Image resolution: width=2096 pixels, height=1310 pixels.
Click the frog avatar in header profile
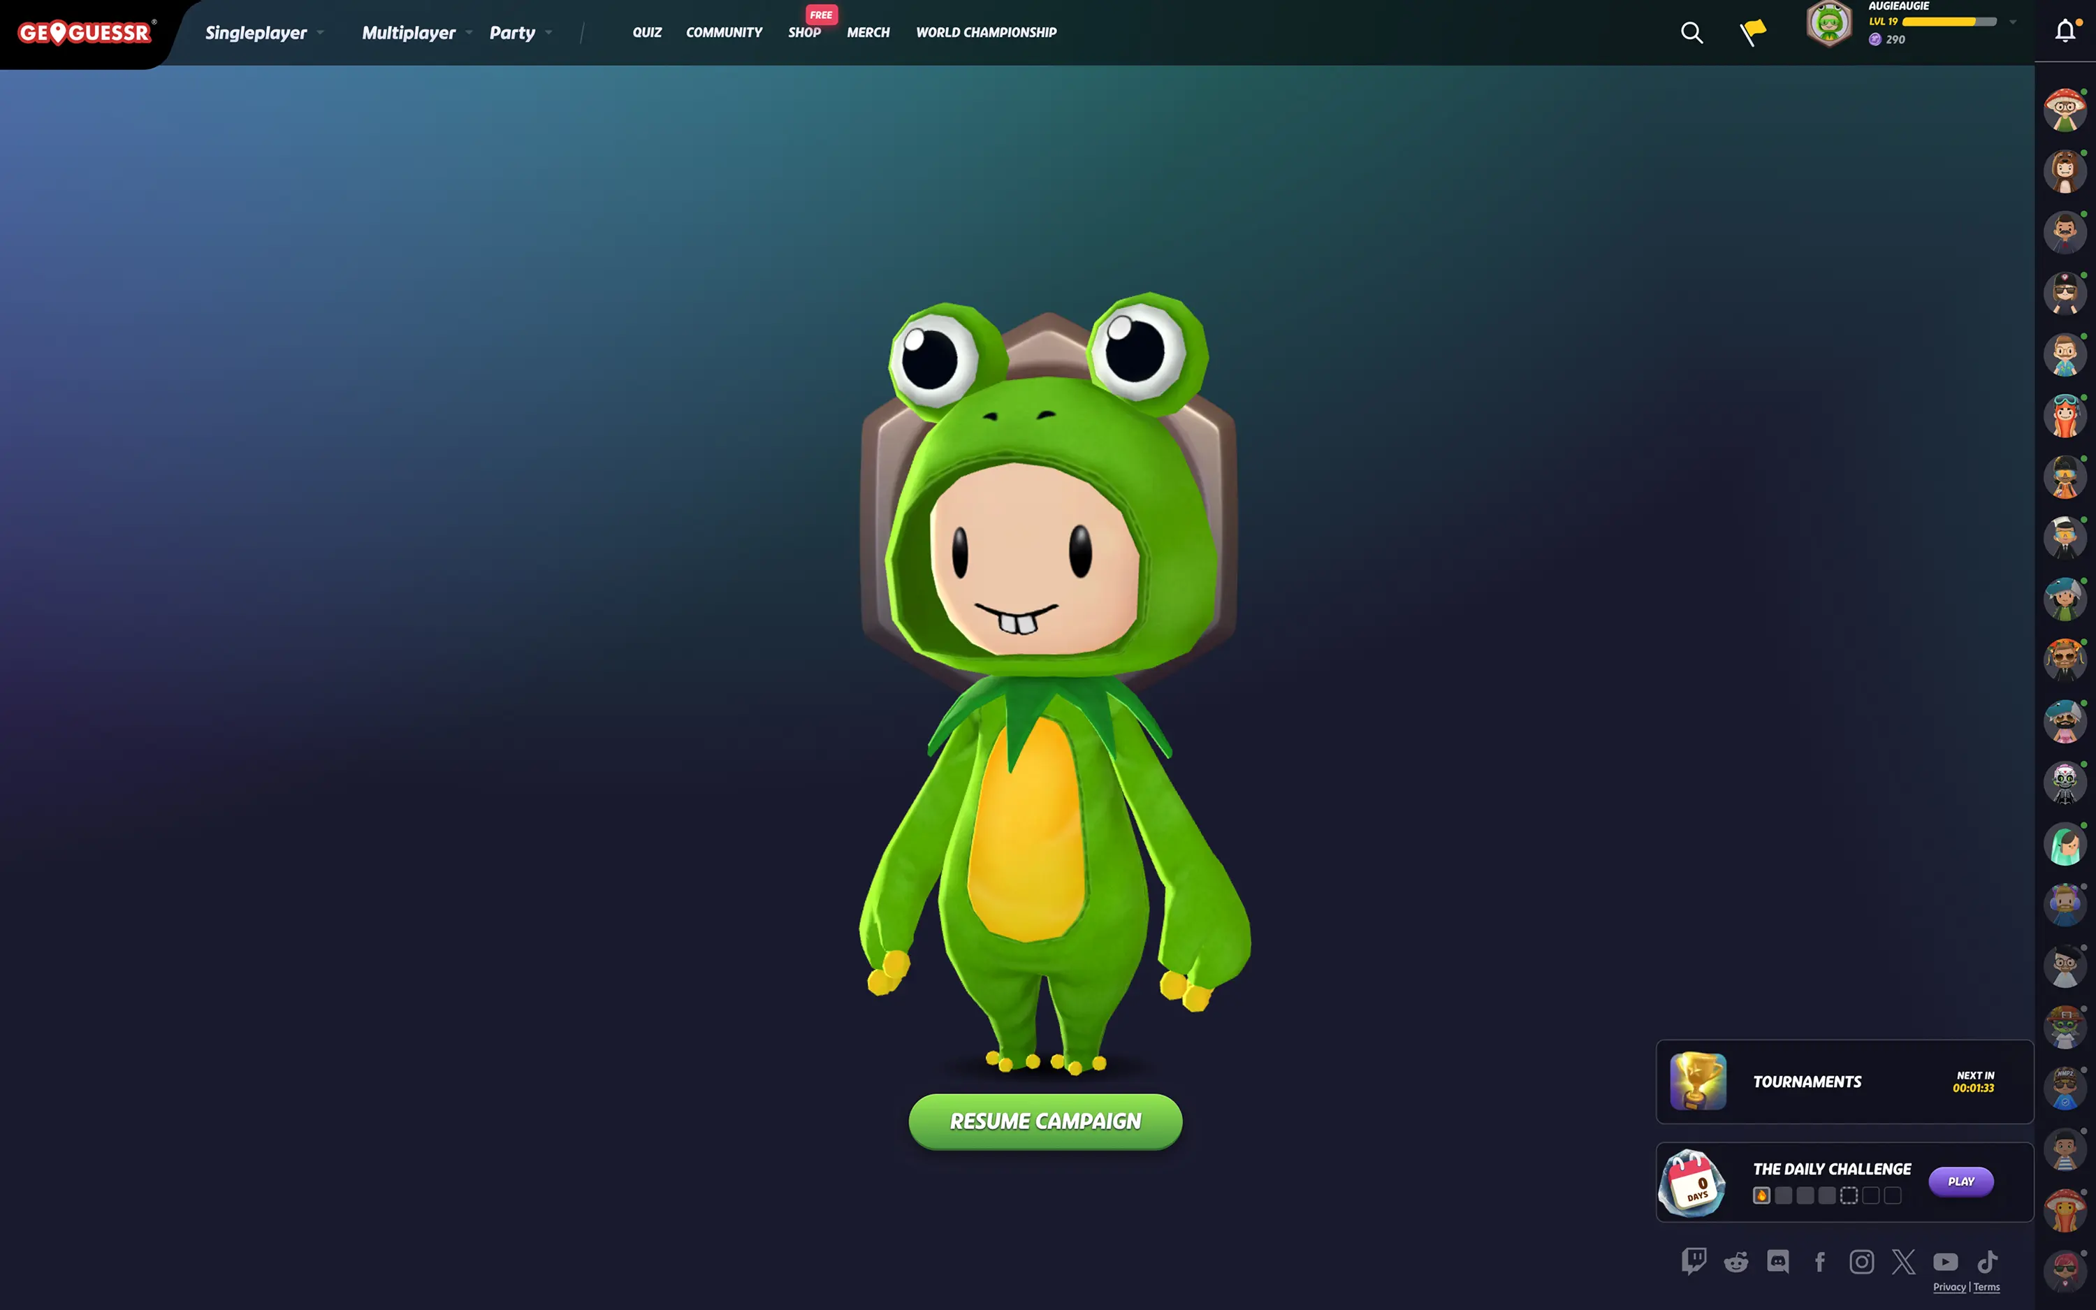coord(1828,23)
